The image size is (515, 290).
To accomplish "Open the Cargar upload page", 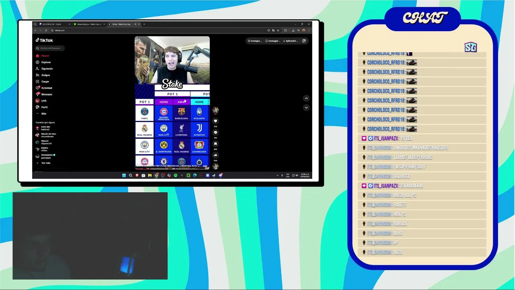I will [43, 81].
